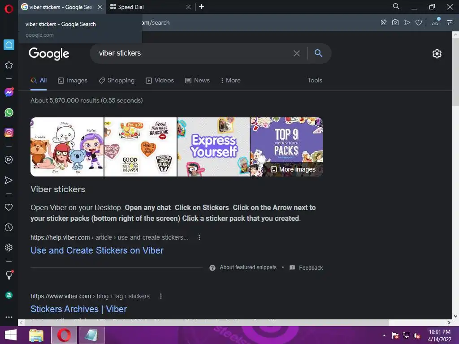
Task: Expand the More search categories menu
Action: [x=231, y=81]
